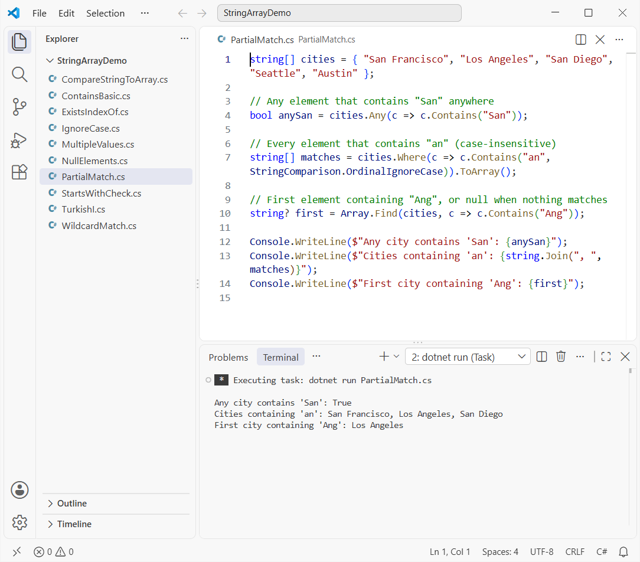Open terminal panel More Actions ellipsis
Screen dimensions: 640x562
coord(580,357)
